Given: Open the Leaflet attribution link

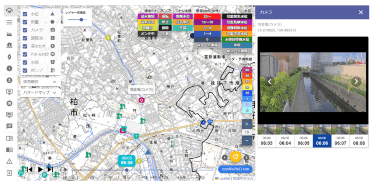Looking at the screenshot, I should point(224,178).
